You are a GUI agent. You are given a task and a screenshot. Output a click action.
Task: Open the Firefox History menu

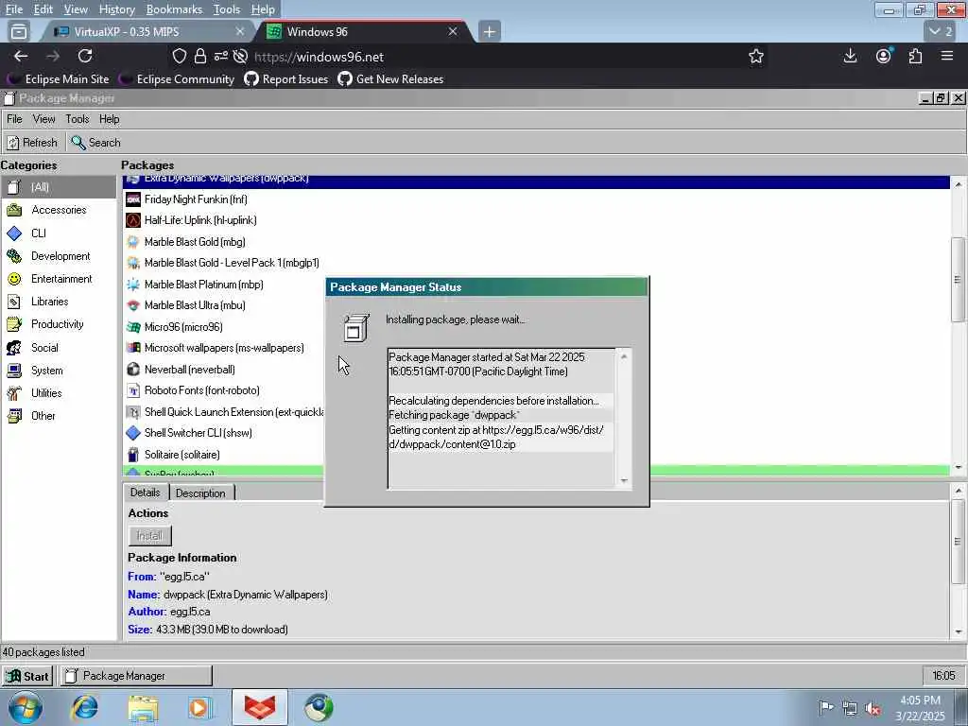[116, 9]
